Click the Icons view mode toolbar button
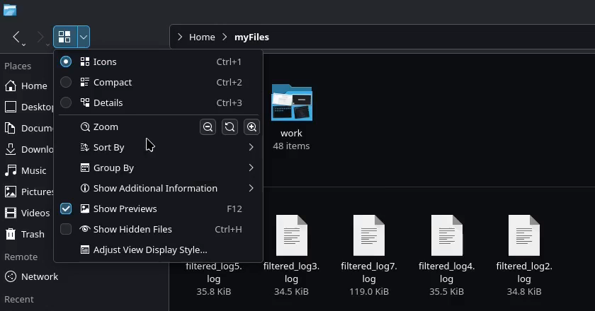This screenshot has height=311, width=595. (x=65, y=37)
